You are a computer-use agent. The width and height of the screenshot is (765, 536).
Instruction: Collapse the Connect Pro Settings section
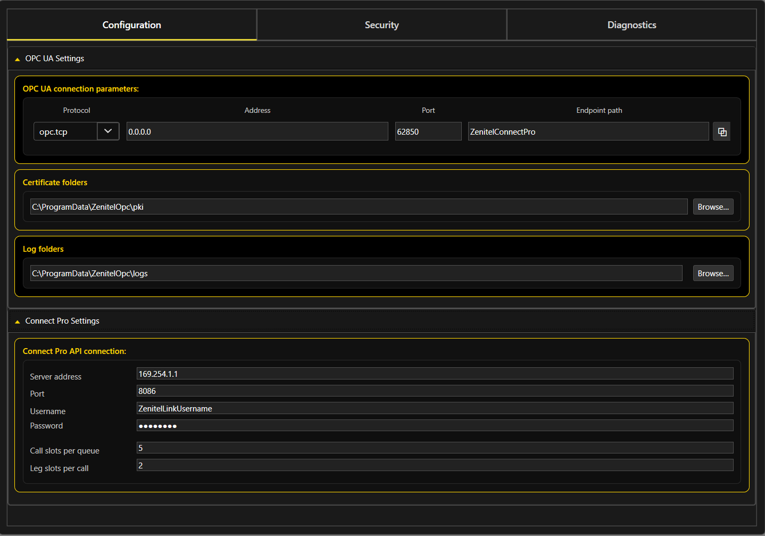pos(18,321)
